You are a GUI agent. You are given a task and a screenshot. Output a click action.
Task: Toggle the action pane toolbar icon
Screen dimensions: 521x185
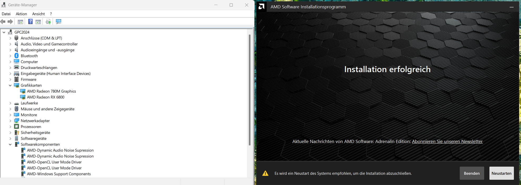(38, 22)
